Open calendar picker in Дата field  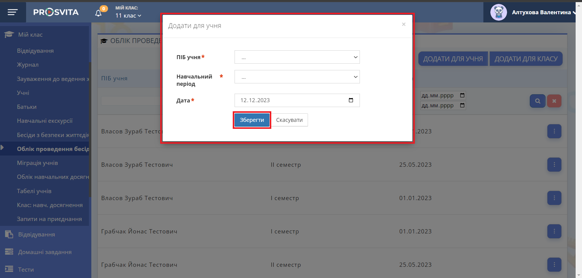pos(351,100)
